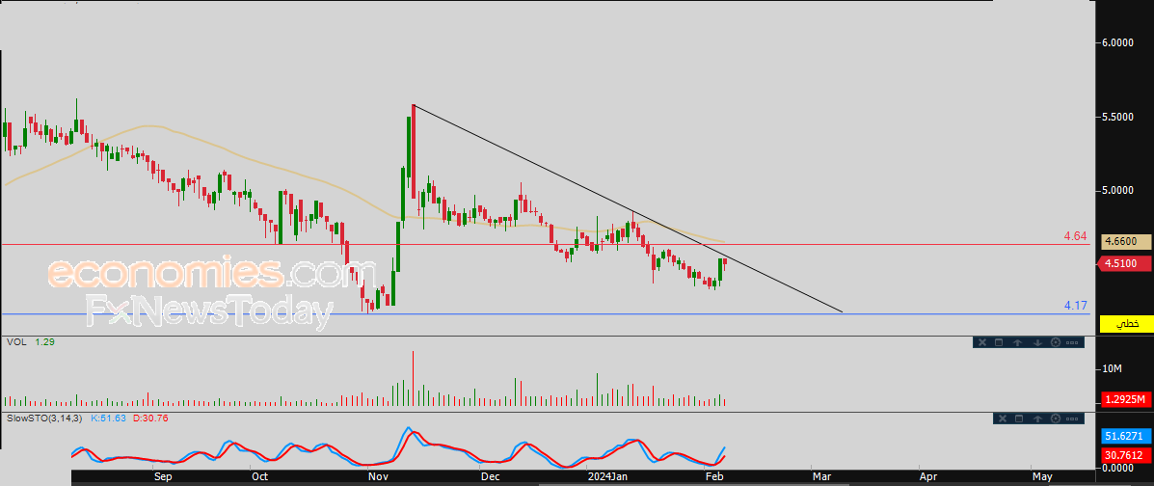Screen dimensions: 1154x486
Task: Move the VOL panel up
Action: 1017,342
